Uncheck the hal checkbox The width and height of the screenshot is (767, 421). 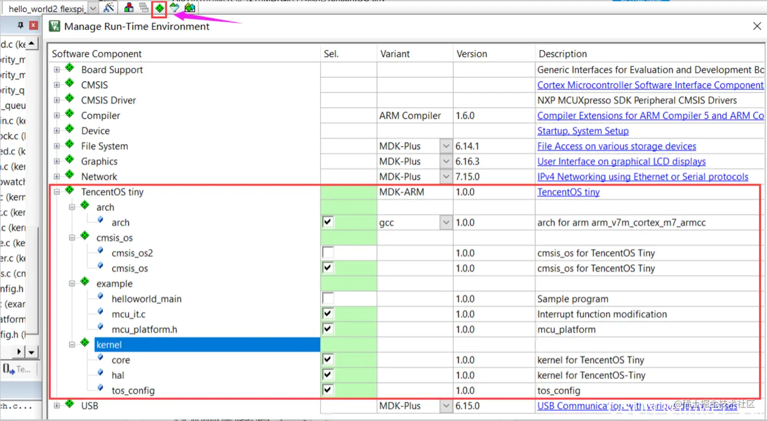[328, 375]
